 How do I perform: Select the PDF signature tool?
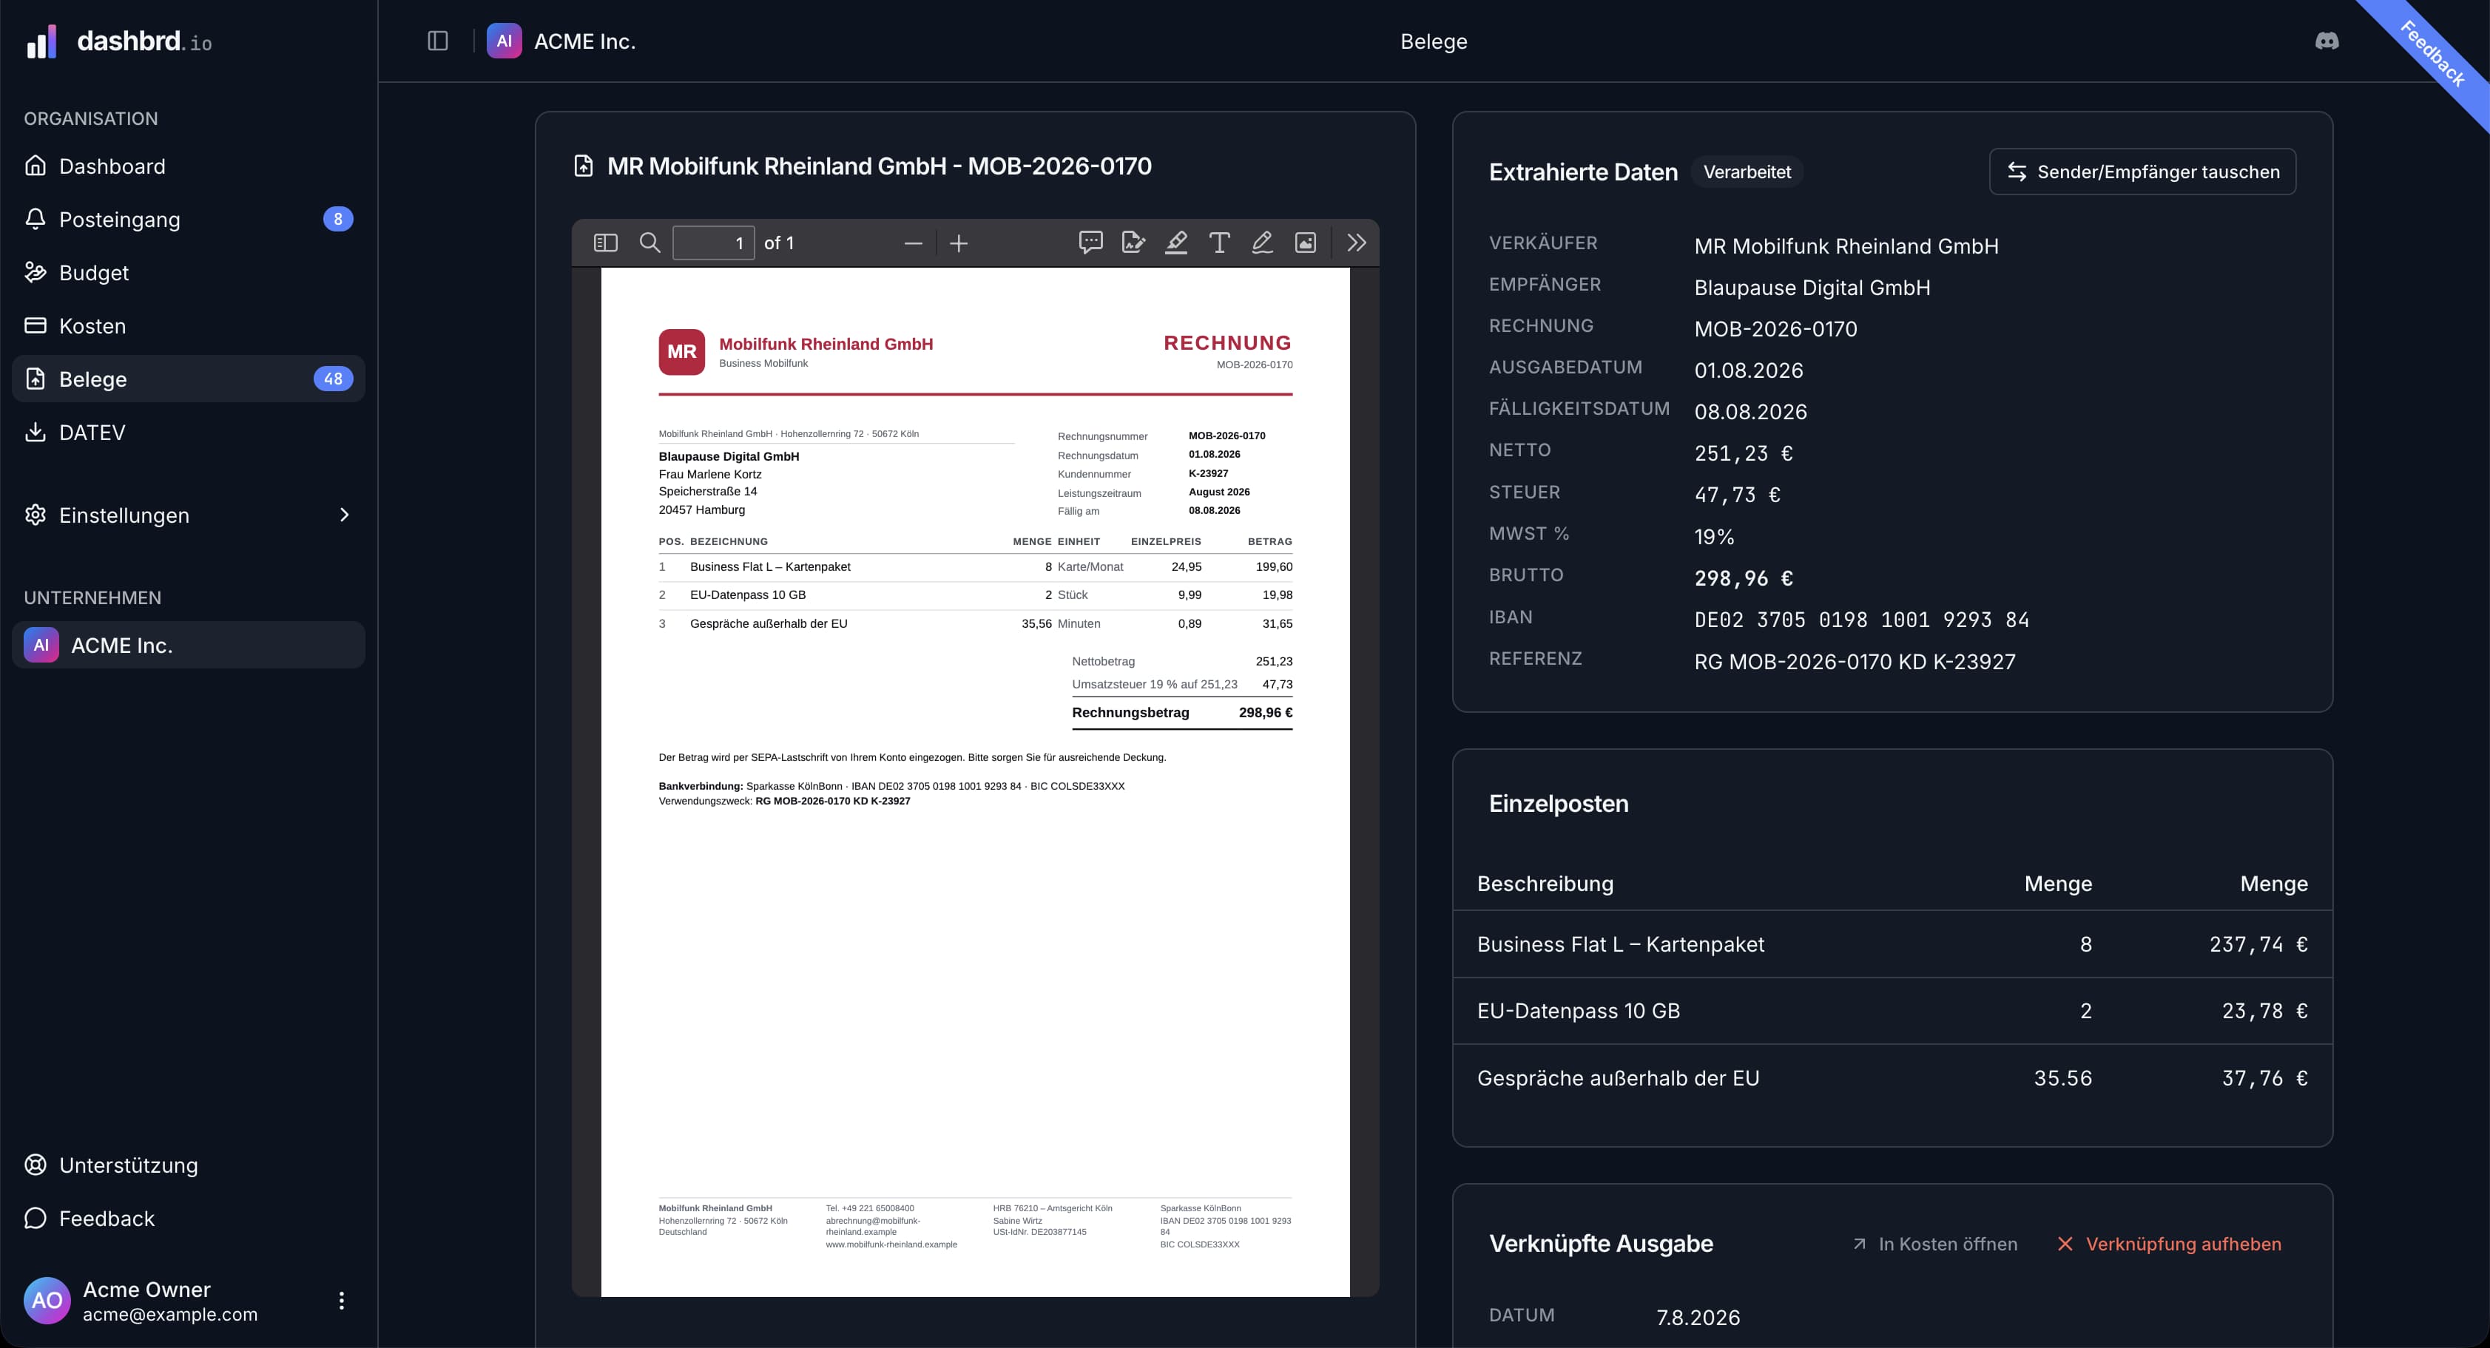pos(1133,243)
